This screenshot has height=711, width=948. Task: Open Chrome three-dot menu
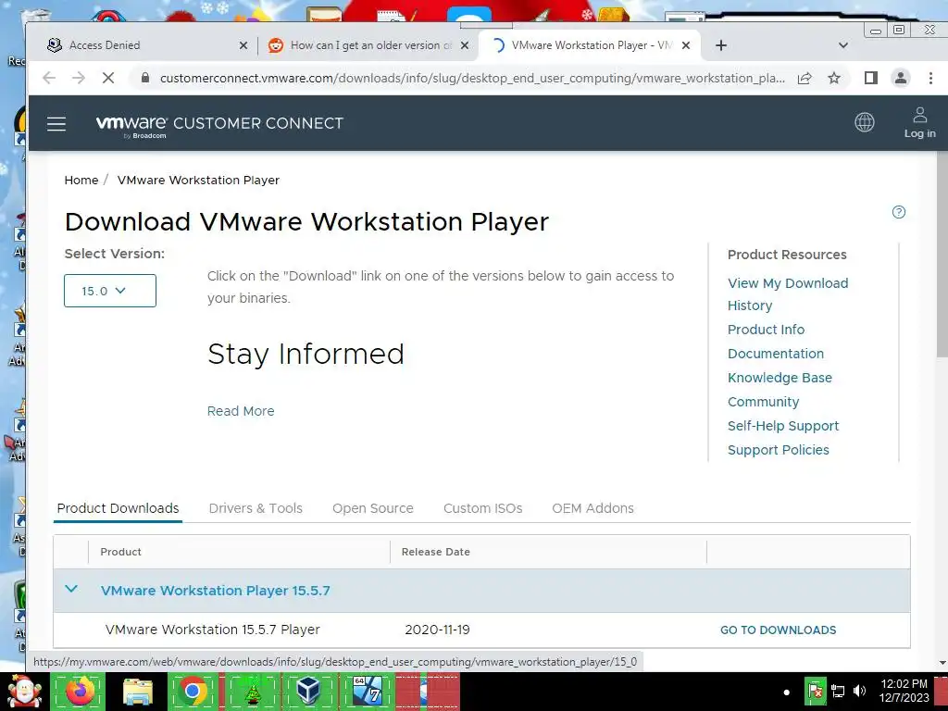coord(930,78)
